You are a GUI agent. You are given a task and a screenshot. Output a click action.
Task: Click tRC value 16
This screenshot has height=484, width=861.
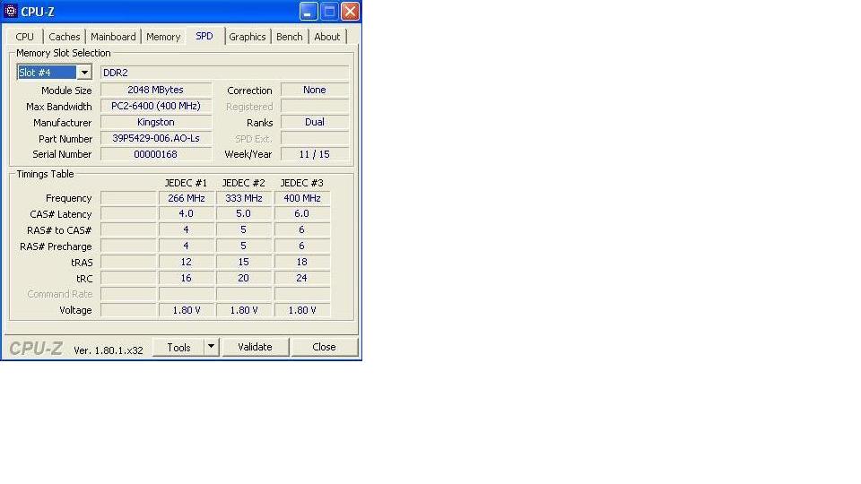tap(187, 278)
